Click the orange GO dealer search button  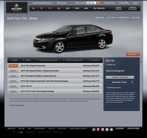point(98,3)
